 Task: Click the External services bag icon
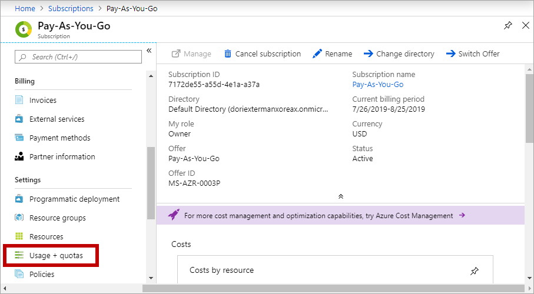point(19,119)
